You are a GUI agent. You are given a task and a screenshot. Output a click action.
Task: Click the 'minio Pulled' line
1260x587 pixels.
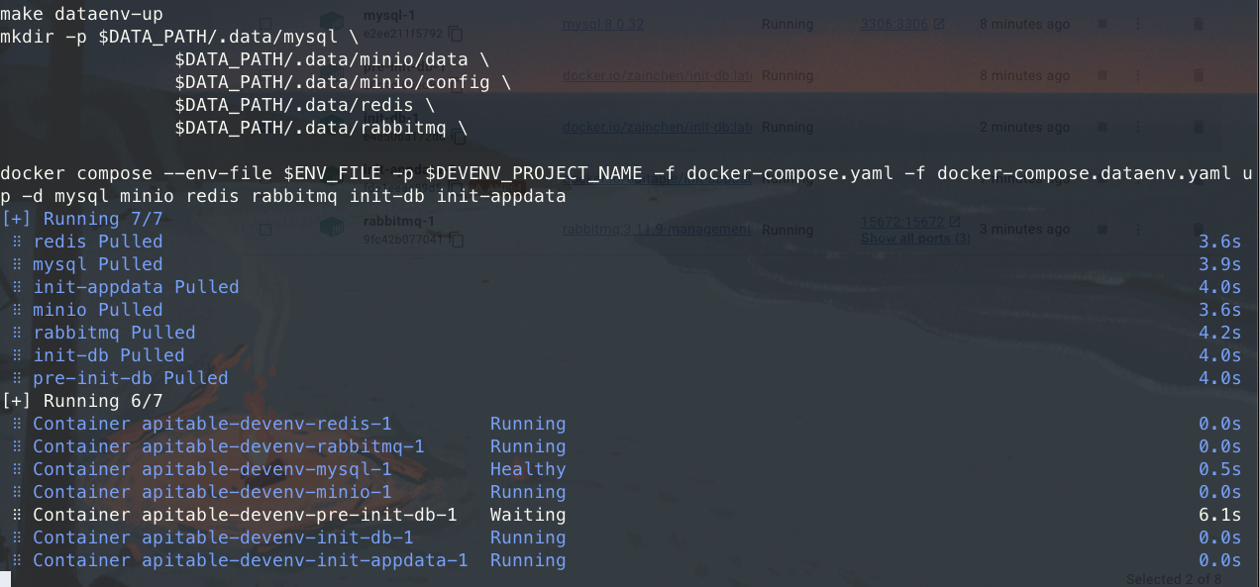point(98,310)
